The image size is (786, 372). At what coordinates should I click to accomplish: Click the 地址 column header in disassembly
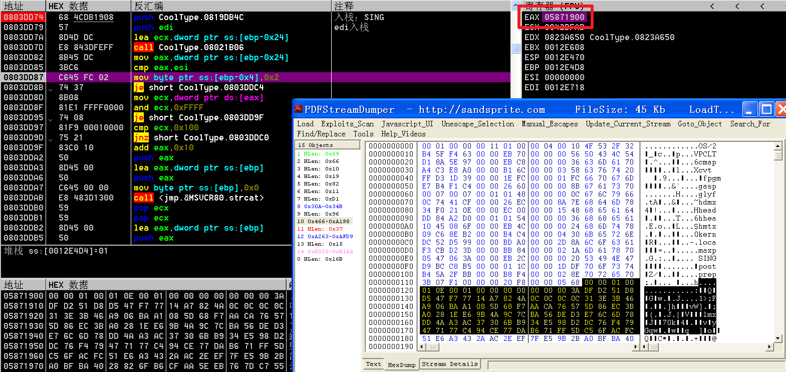pyautogui.click(x=23, y=6)
